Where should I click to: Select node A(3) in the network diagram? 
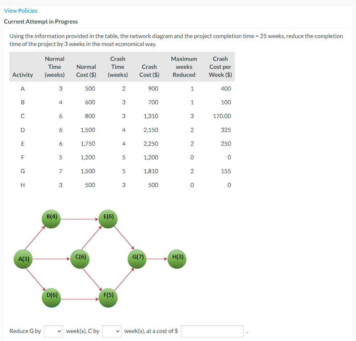(x=23, y=259)
